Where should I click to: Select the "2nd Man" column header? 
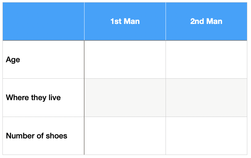206,21
